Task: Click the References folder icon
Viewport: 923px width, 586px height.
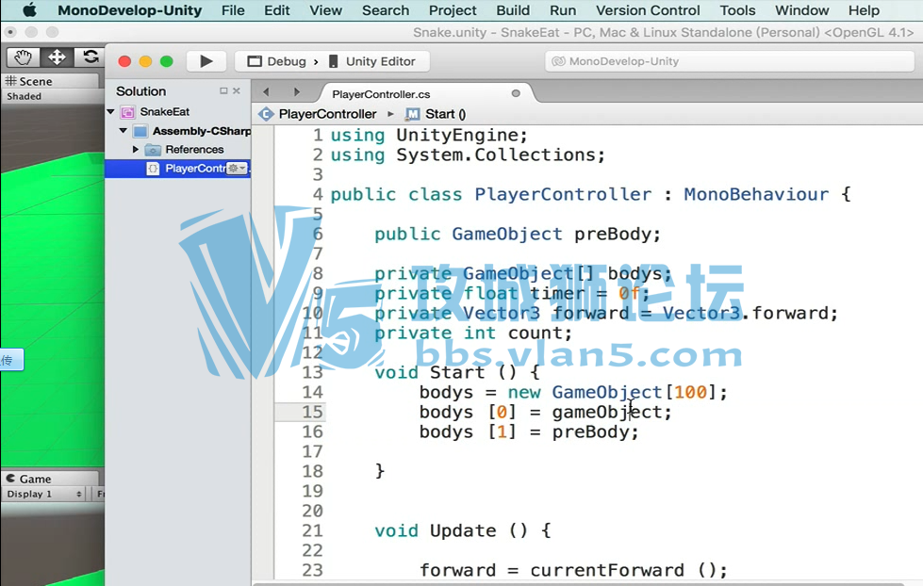Action: coord(153,150)
